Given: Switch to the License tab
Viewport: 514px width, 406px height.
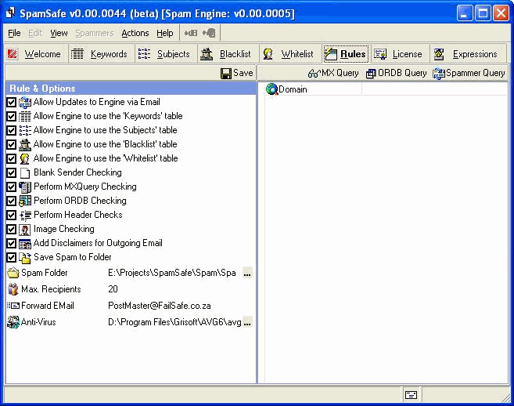Looking at the screenshot, I should (399, 53).
